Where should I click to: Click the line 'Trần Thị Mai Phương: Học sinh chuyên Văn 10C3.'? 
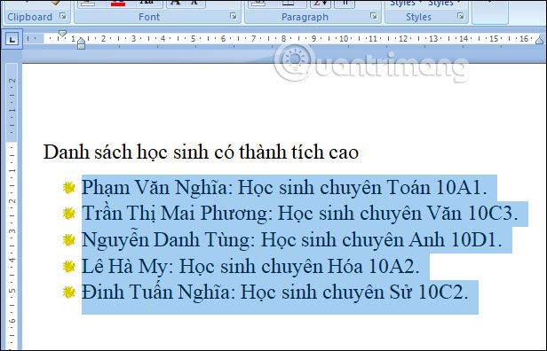[x=299, y=214]
